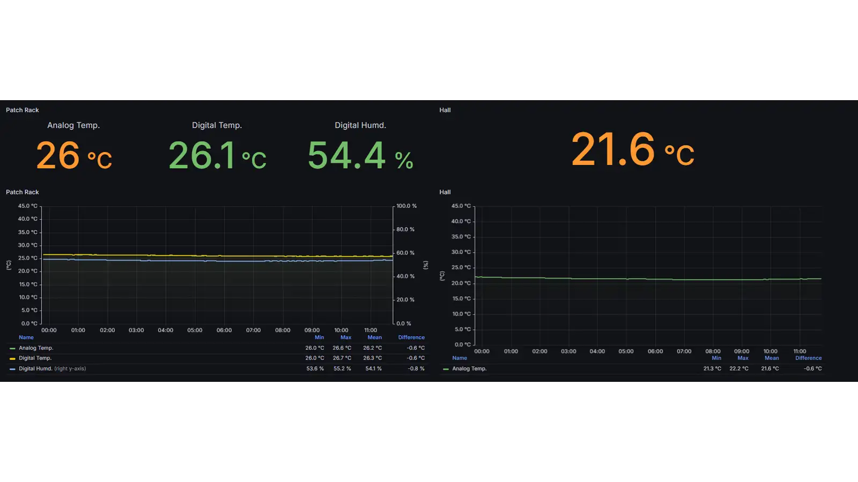The image size is (858, 482).
Task: Sort Patch Rack legend by Min column
Action: tap(319, 337)
